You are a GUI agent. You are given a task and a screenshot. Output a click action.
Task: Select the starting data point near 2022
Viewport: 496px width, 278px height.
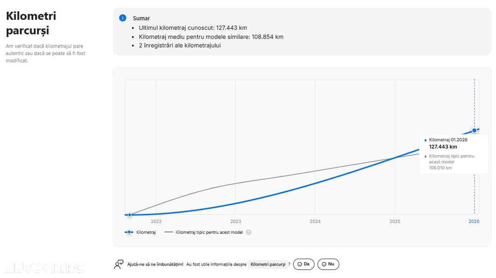coord(129,215)
